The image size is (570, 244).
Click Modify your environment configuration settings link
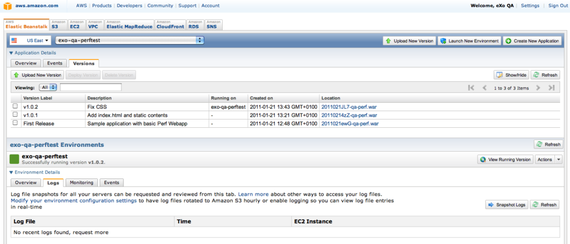coord(74,201)
